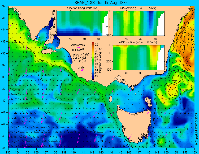Click the tick value 22 on the color bar
Viewport: 199px width, 154px height.
tap(97, 45)
